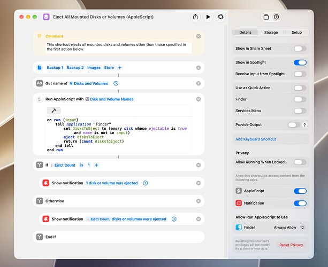Click the Share shortcut icon in toolbar
The height and width of the screenshot is (267, 328).
[x=195, y=17]
